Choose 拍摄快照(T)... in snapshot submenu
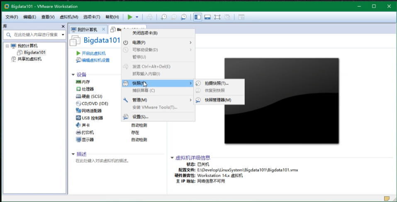 click(x=219, y=83)
